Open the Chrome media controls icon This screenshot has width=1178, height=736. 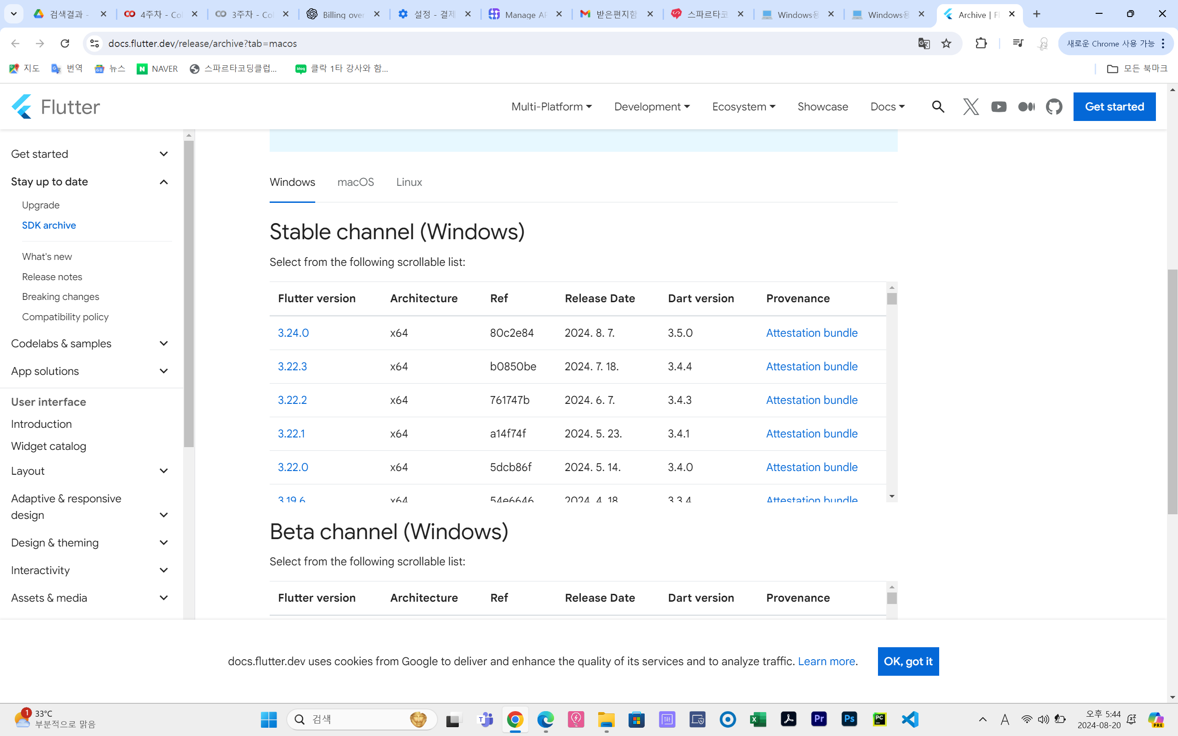click(x=1017, y=43)
